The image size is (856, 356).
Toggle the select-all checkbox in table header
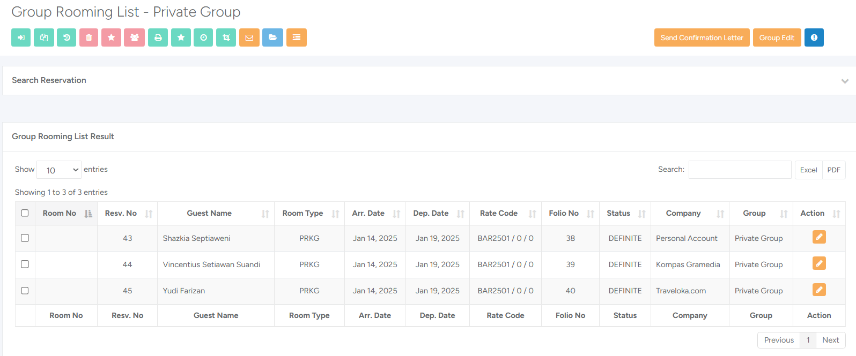(25, 213)
